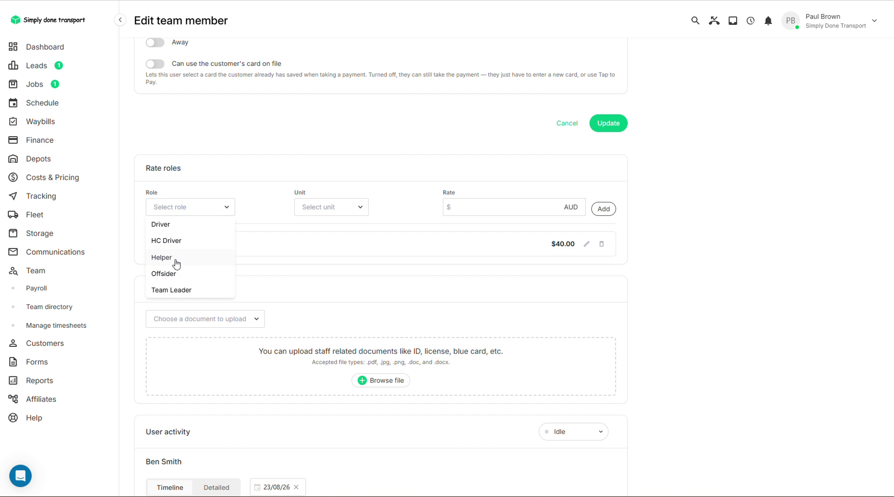Open Dashboard from the sidebar
Image resolution: width=894 pixels, height=497 pixels.
(45, 47)
